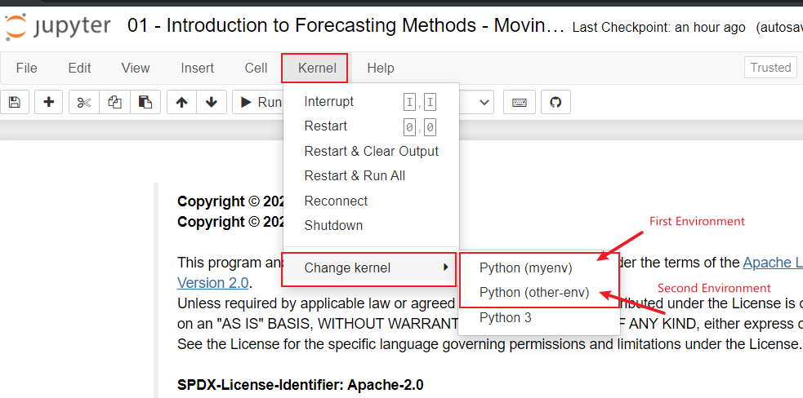Open the Insert menu
This screenshot has height=398, width=803.
197,68
